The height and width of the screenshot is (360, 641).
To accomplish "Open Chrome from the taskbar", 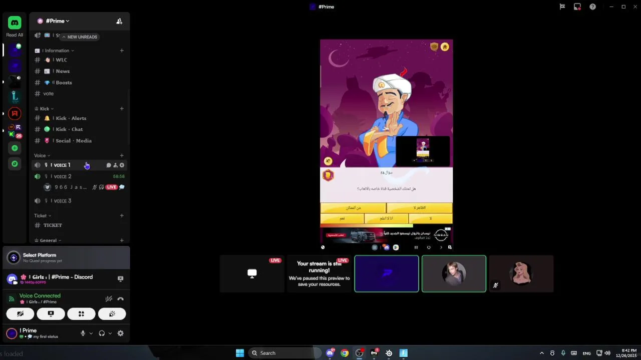I will [345, 353].
